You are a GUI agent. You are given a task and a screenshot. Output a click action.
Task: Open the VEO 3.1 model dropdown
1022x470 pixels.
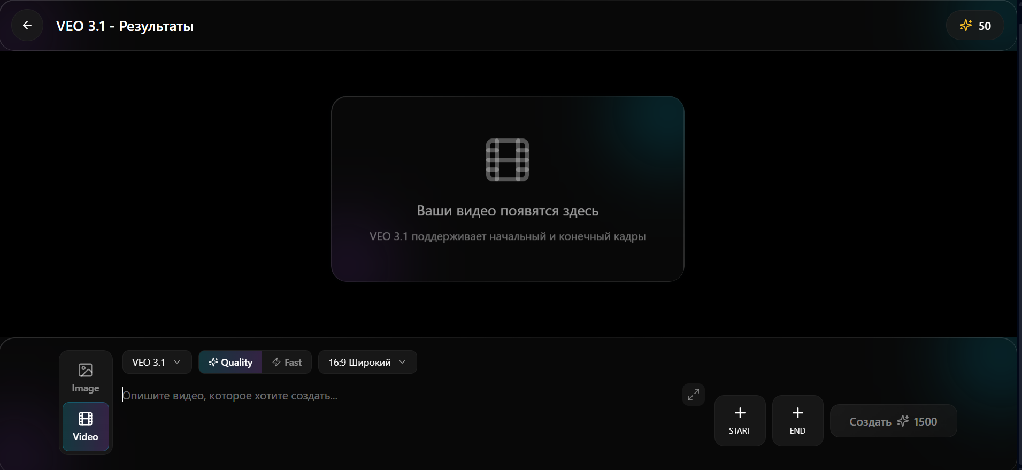point(157,362)
